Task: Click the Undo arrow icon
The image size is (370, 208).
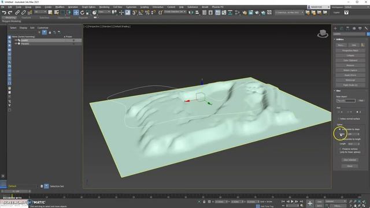Action: [4, 13]
